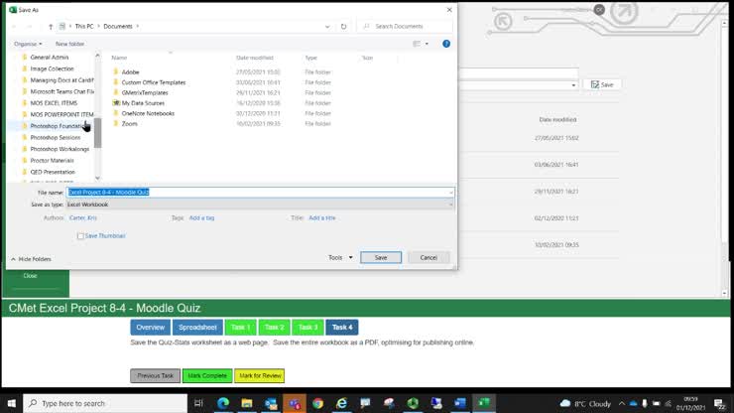Open the Tools dropdown
The image size is (734, 413).
tap(340, 257)
